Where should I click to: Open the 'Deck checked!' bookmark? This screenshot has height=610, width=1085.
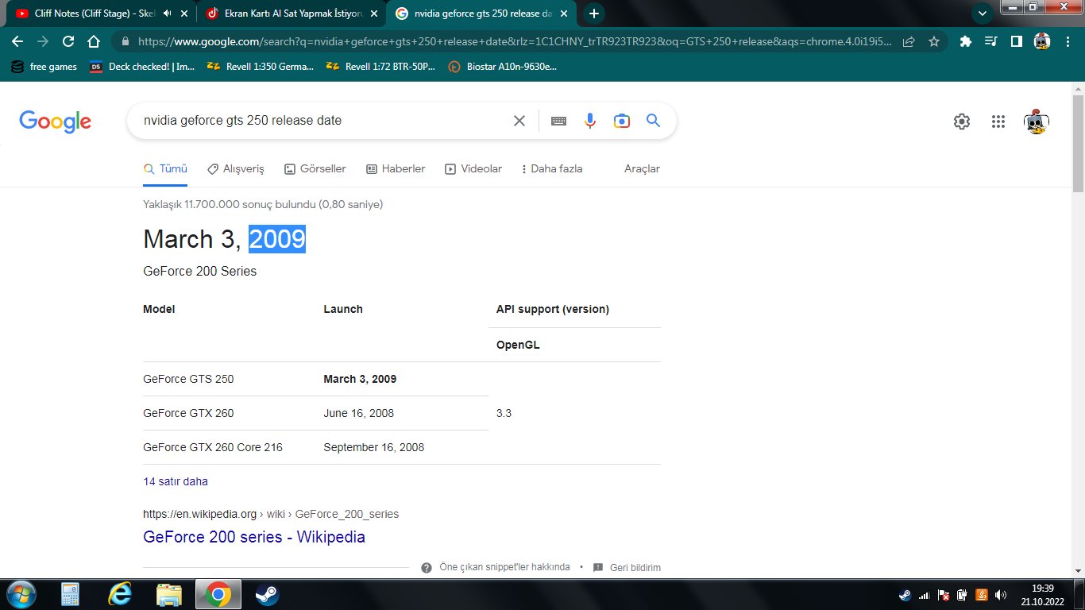point(143,67)
